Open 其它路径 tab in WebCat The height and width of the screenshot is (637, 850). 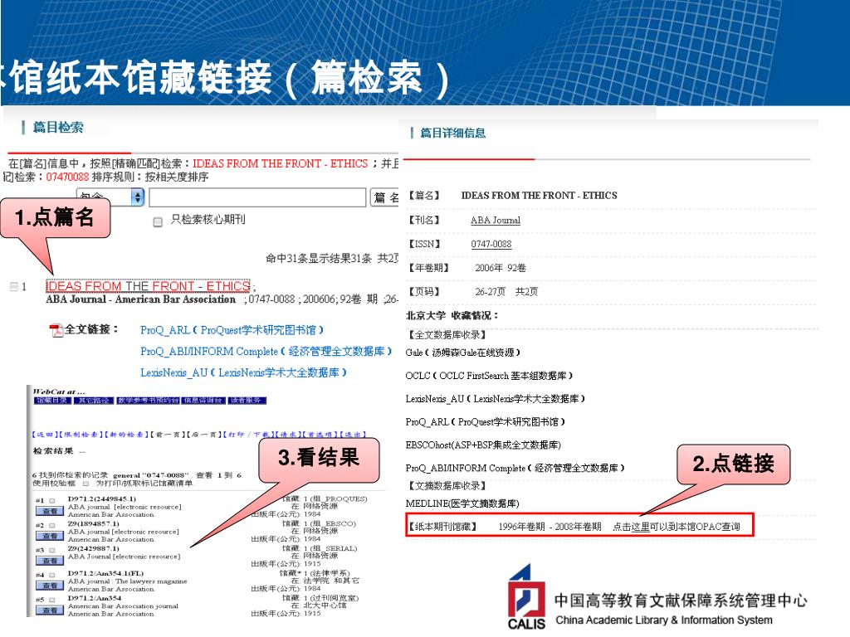(x=93, y=401)
